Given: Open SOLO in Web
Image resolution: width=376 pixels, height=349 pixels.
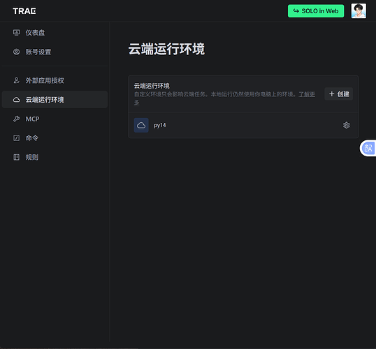Looking at the screenshot, I should [x=316, y=11].
